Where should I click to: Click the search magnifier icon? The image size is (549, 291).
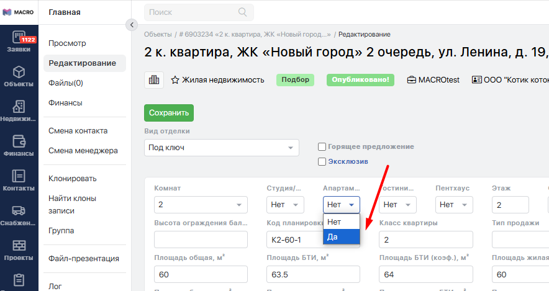(242, 12)
